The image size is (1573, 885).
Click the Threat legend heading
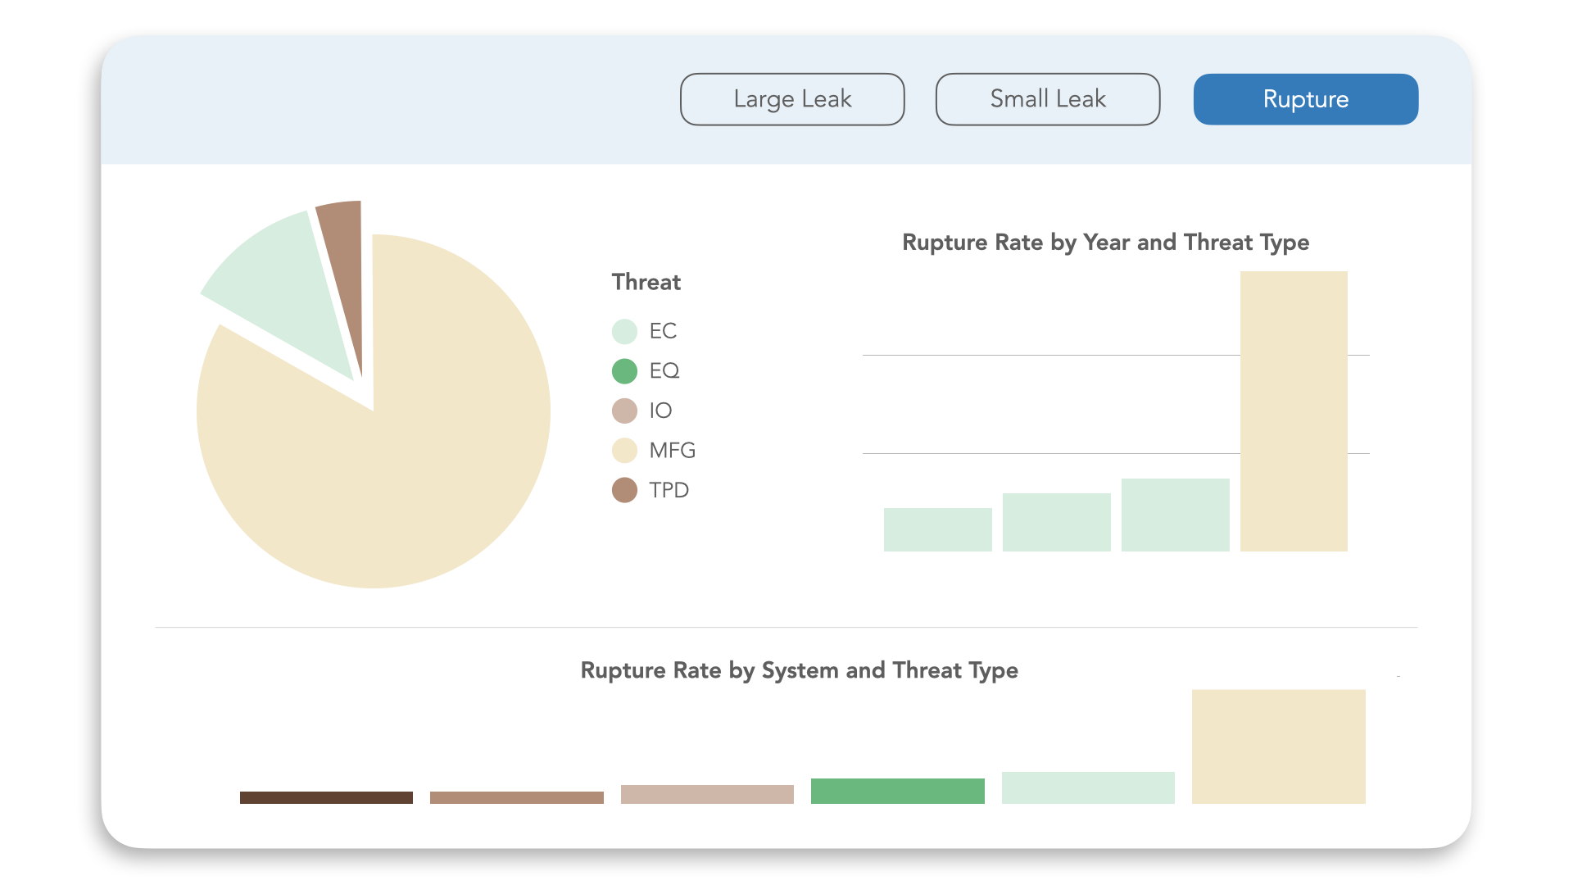(x=646, y=282)
